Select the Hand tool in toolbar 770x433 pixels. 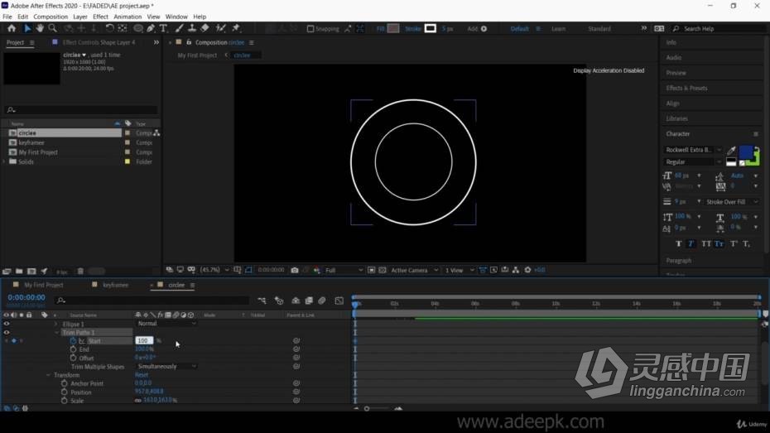click(40, 28)
